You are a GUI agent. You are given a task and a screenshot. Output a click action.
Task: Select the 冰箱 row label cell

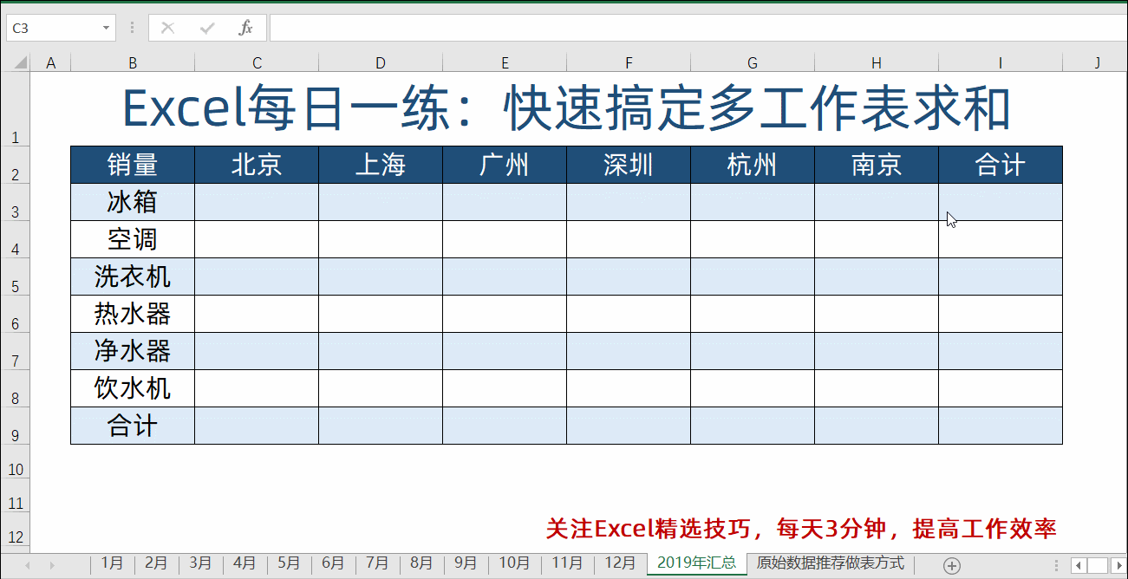(133, 202)
